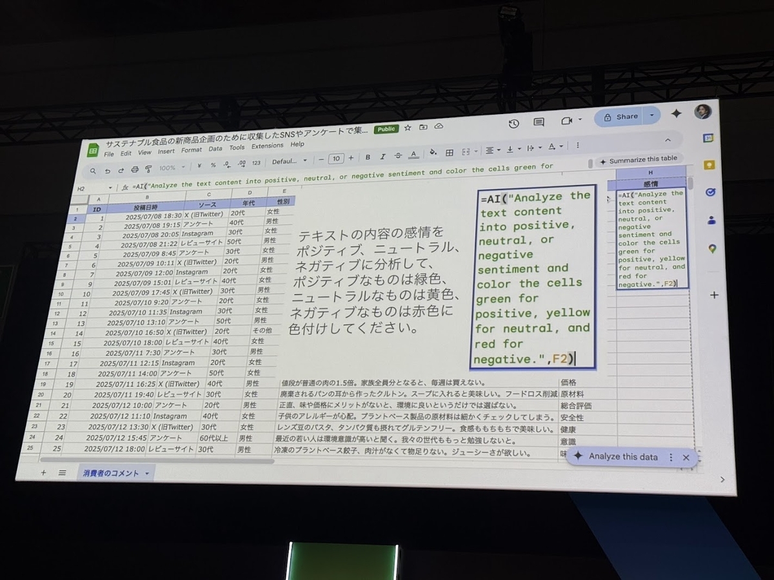The height and width of the screenshot is (580, 774).
Task: Click the Google Sheets logo icon
Action: point(92,150)
